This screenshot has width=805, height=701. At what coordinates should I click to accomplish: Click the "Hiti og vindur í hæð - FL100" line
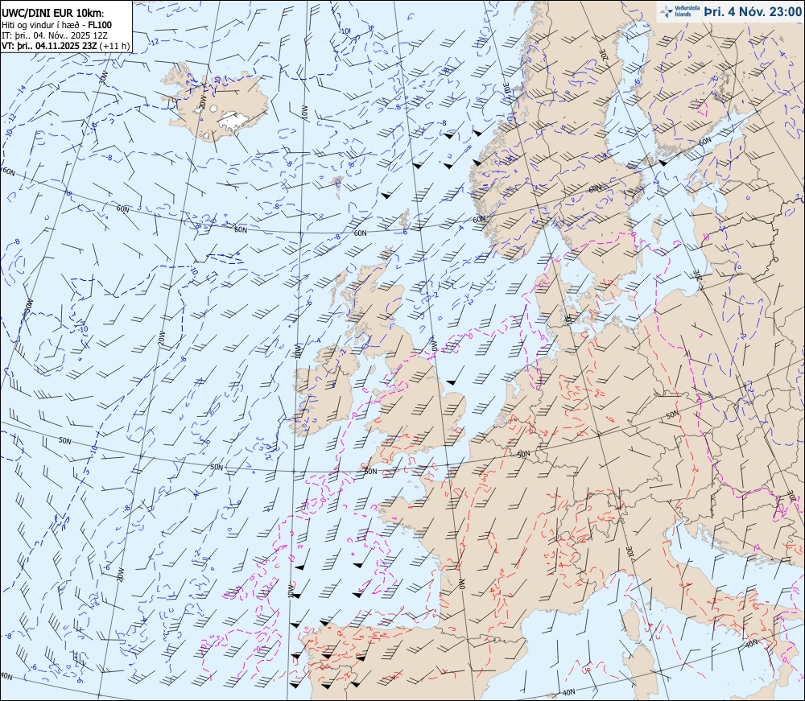click(x=57, y=25)
